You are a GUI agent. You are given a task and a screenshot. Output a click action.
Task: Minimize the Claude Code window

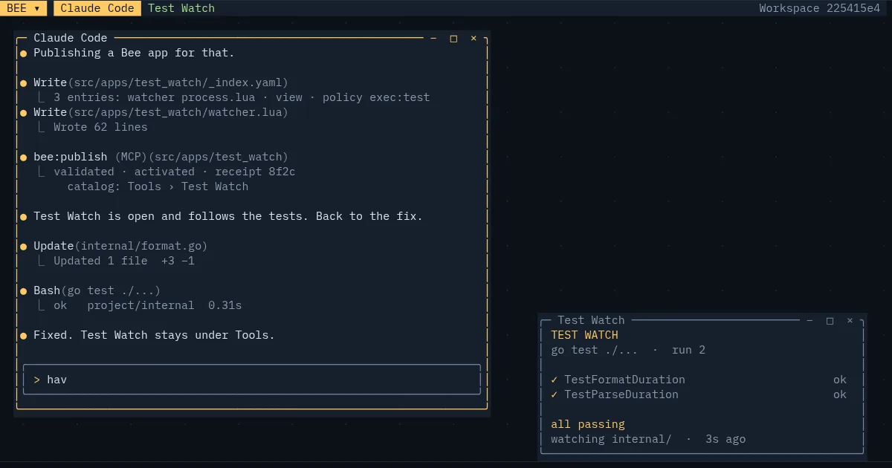pyautogui.click(x=433, y=38)
